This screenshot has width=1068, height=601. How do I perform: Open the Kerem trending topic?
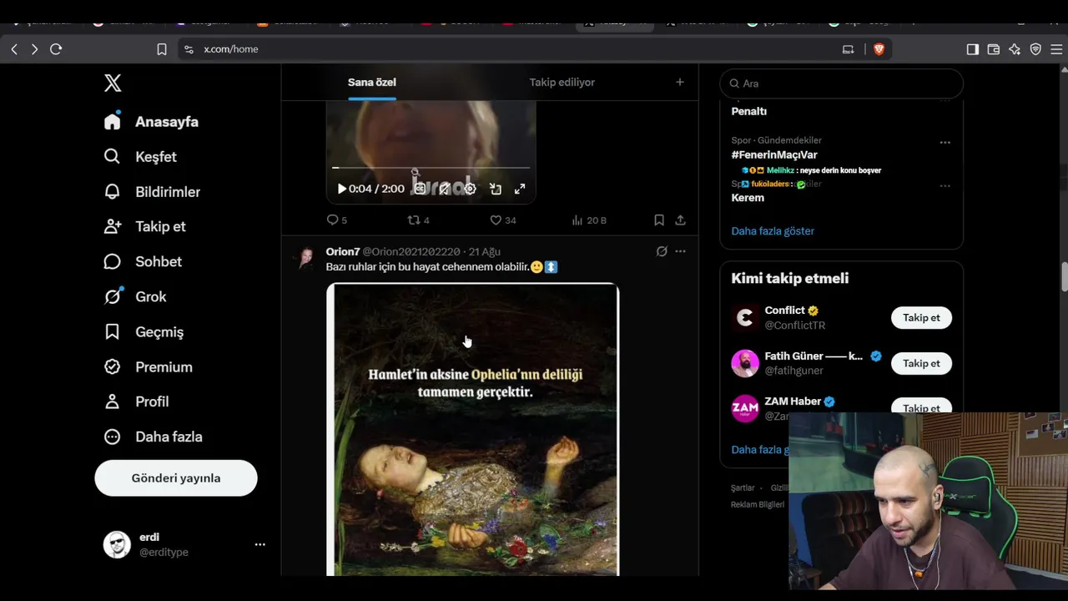(x=748, y=198)
